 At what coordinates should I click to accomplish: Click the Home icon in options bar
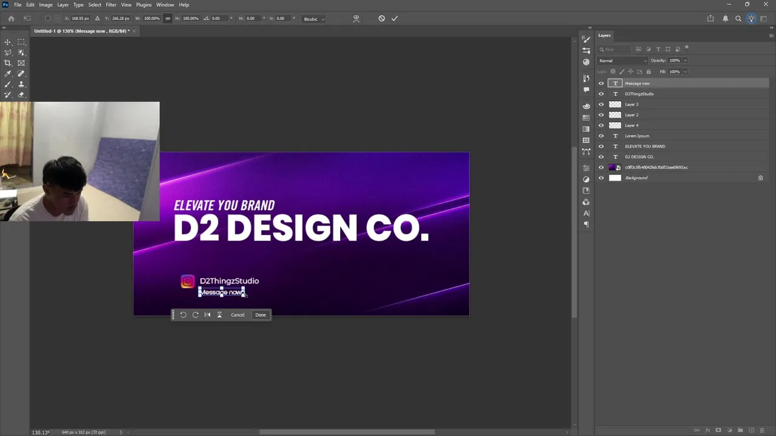(x=11, y=19)
